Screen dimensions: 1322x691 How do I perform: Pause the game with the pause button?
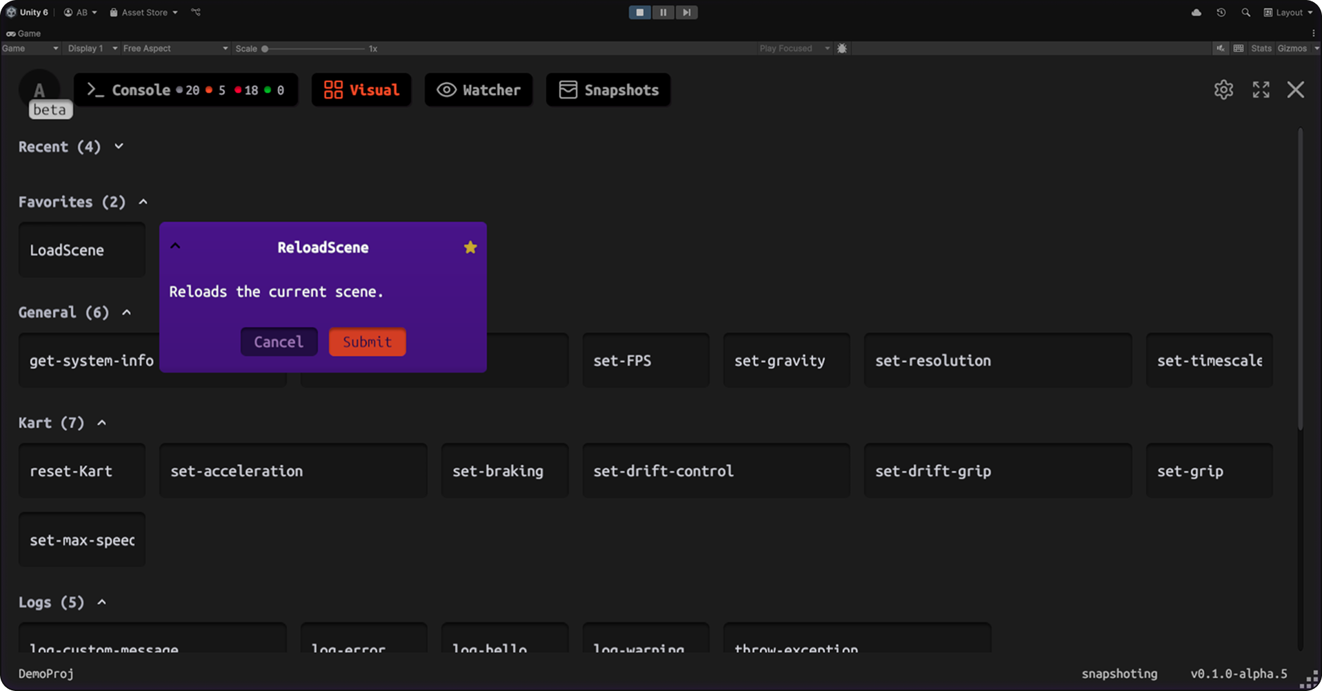click(663, 12)
